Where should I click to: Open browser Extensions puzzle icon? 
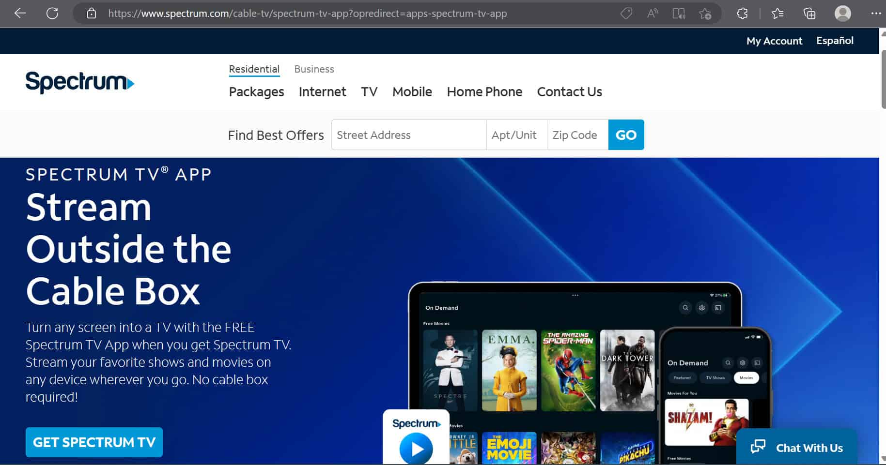pyautogui.click(x=742, y=13)
